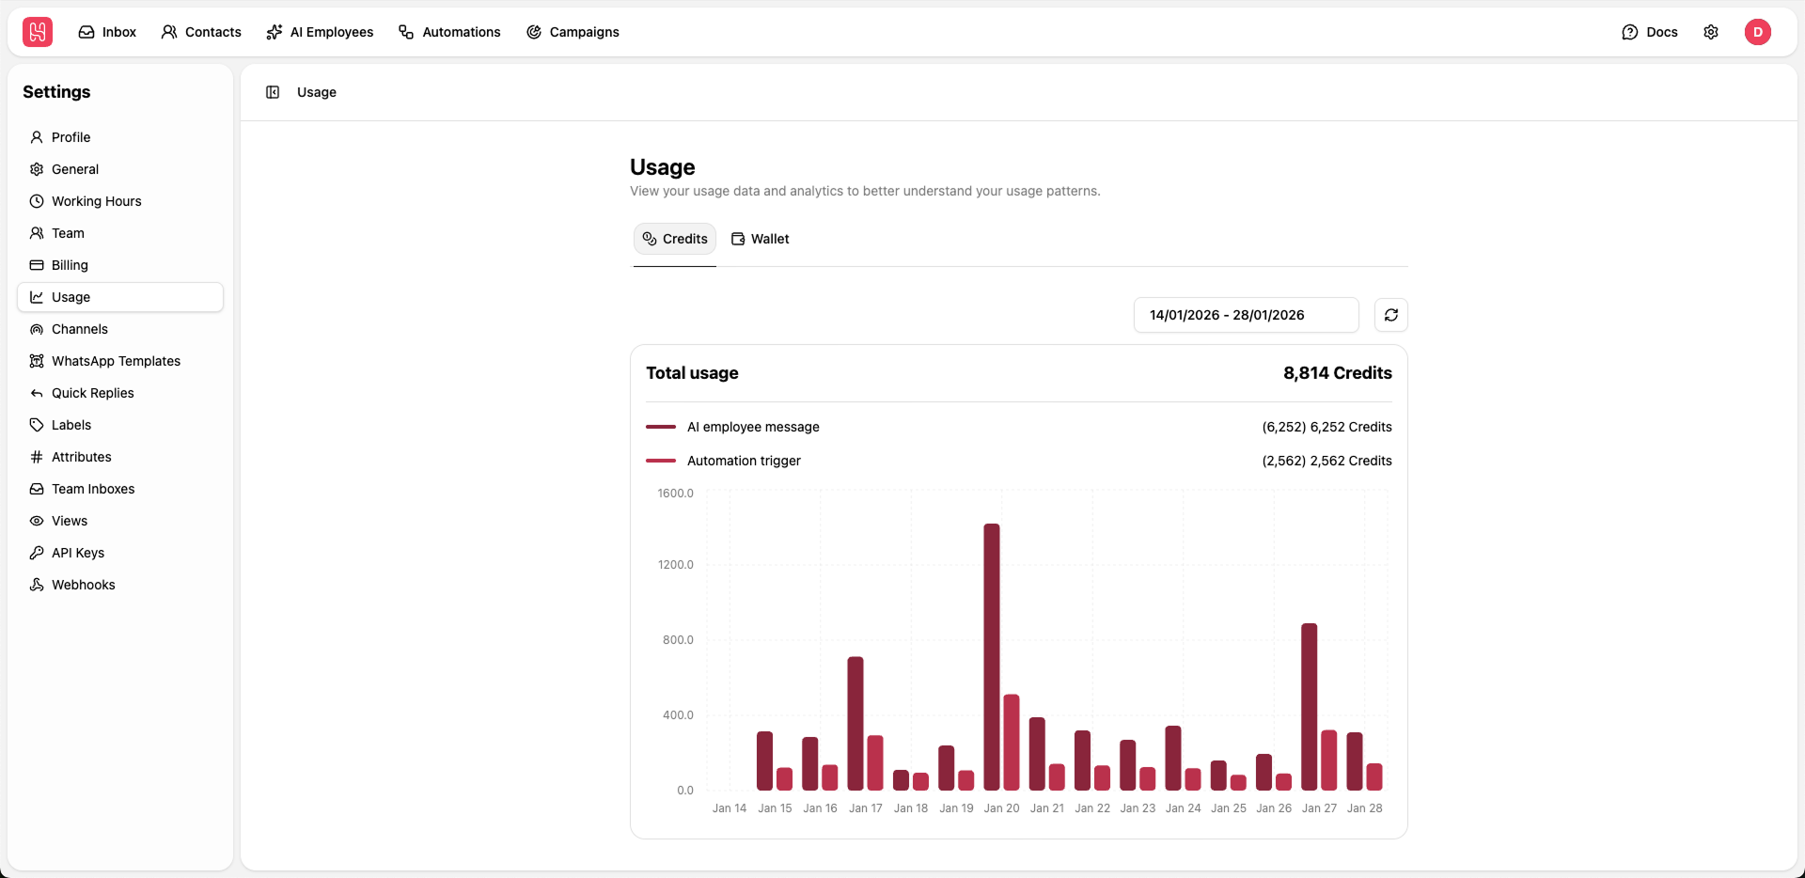Open Labels settings
This screenshot has width=1805, height=878.
[120, 425]
